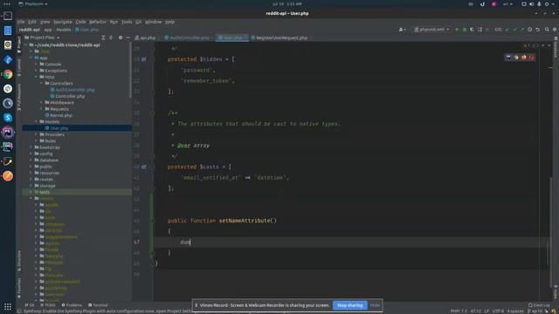559x314 pixels.
Task: Click Hide on the sharing notification
Action: click(375, 305)
